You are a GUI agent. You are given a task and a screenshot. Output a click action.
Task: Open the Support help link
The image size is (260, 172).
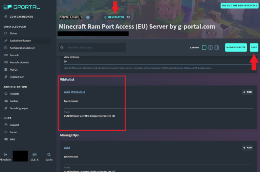(x=14, y=125)
